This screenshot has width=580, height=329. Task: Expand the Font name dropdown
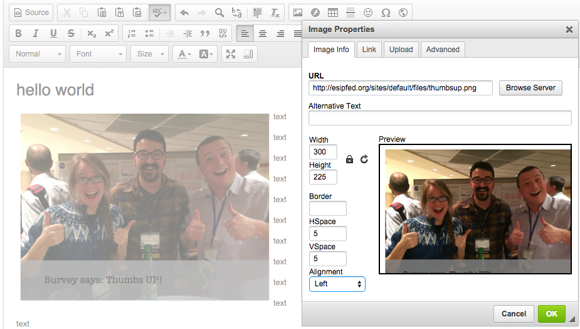(x=98, y=54)
